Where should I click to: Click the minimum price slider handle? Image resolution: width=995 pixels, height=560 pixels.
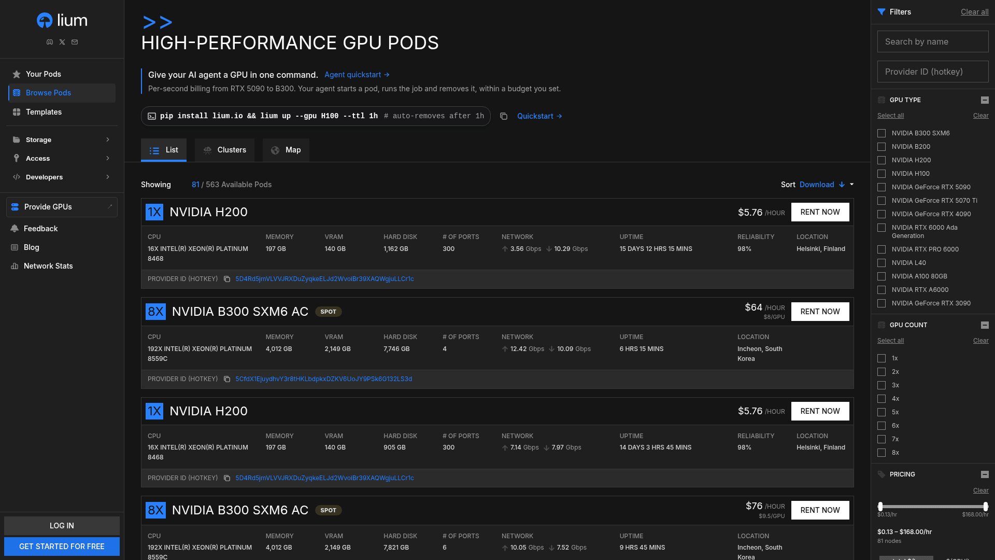pyautogui.click(x=880, y=507)
